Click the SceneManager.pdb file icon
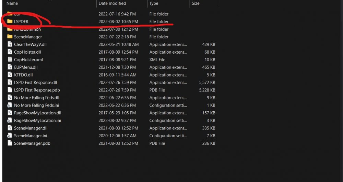The height and width of the screenshot is (182, 343). [x=10, y=143]
